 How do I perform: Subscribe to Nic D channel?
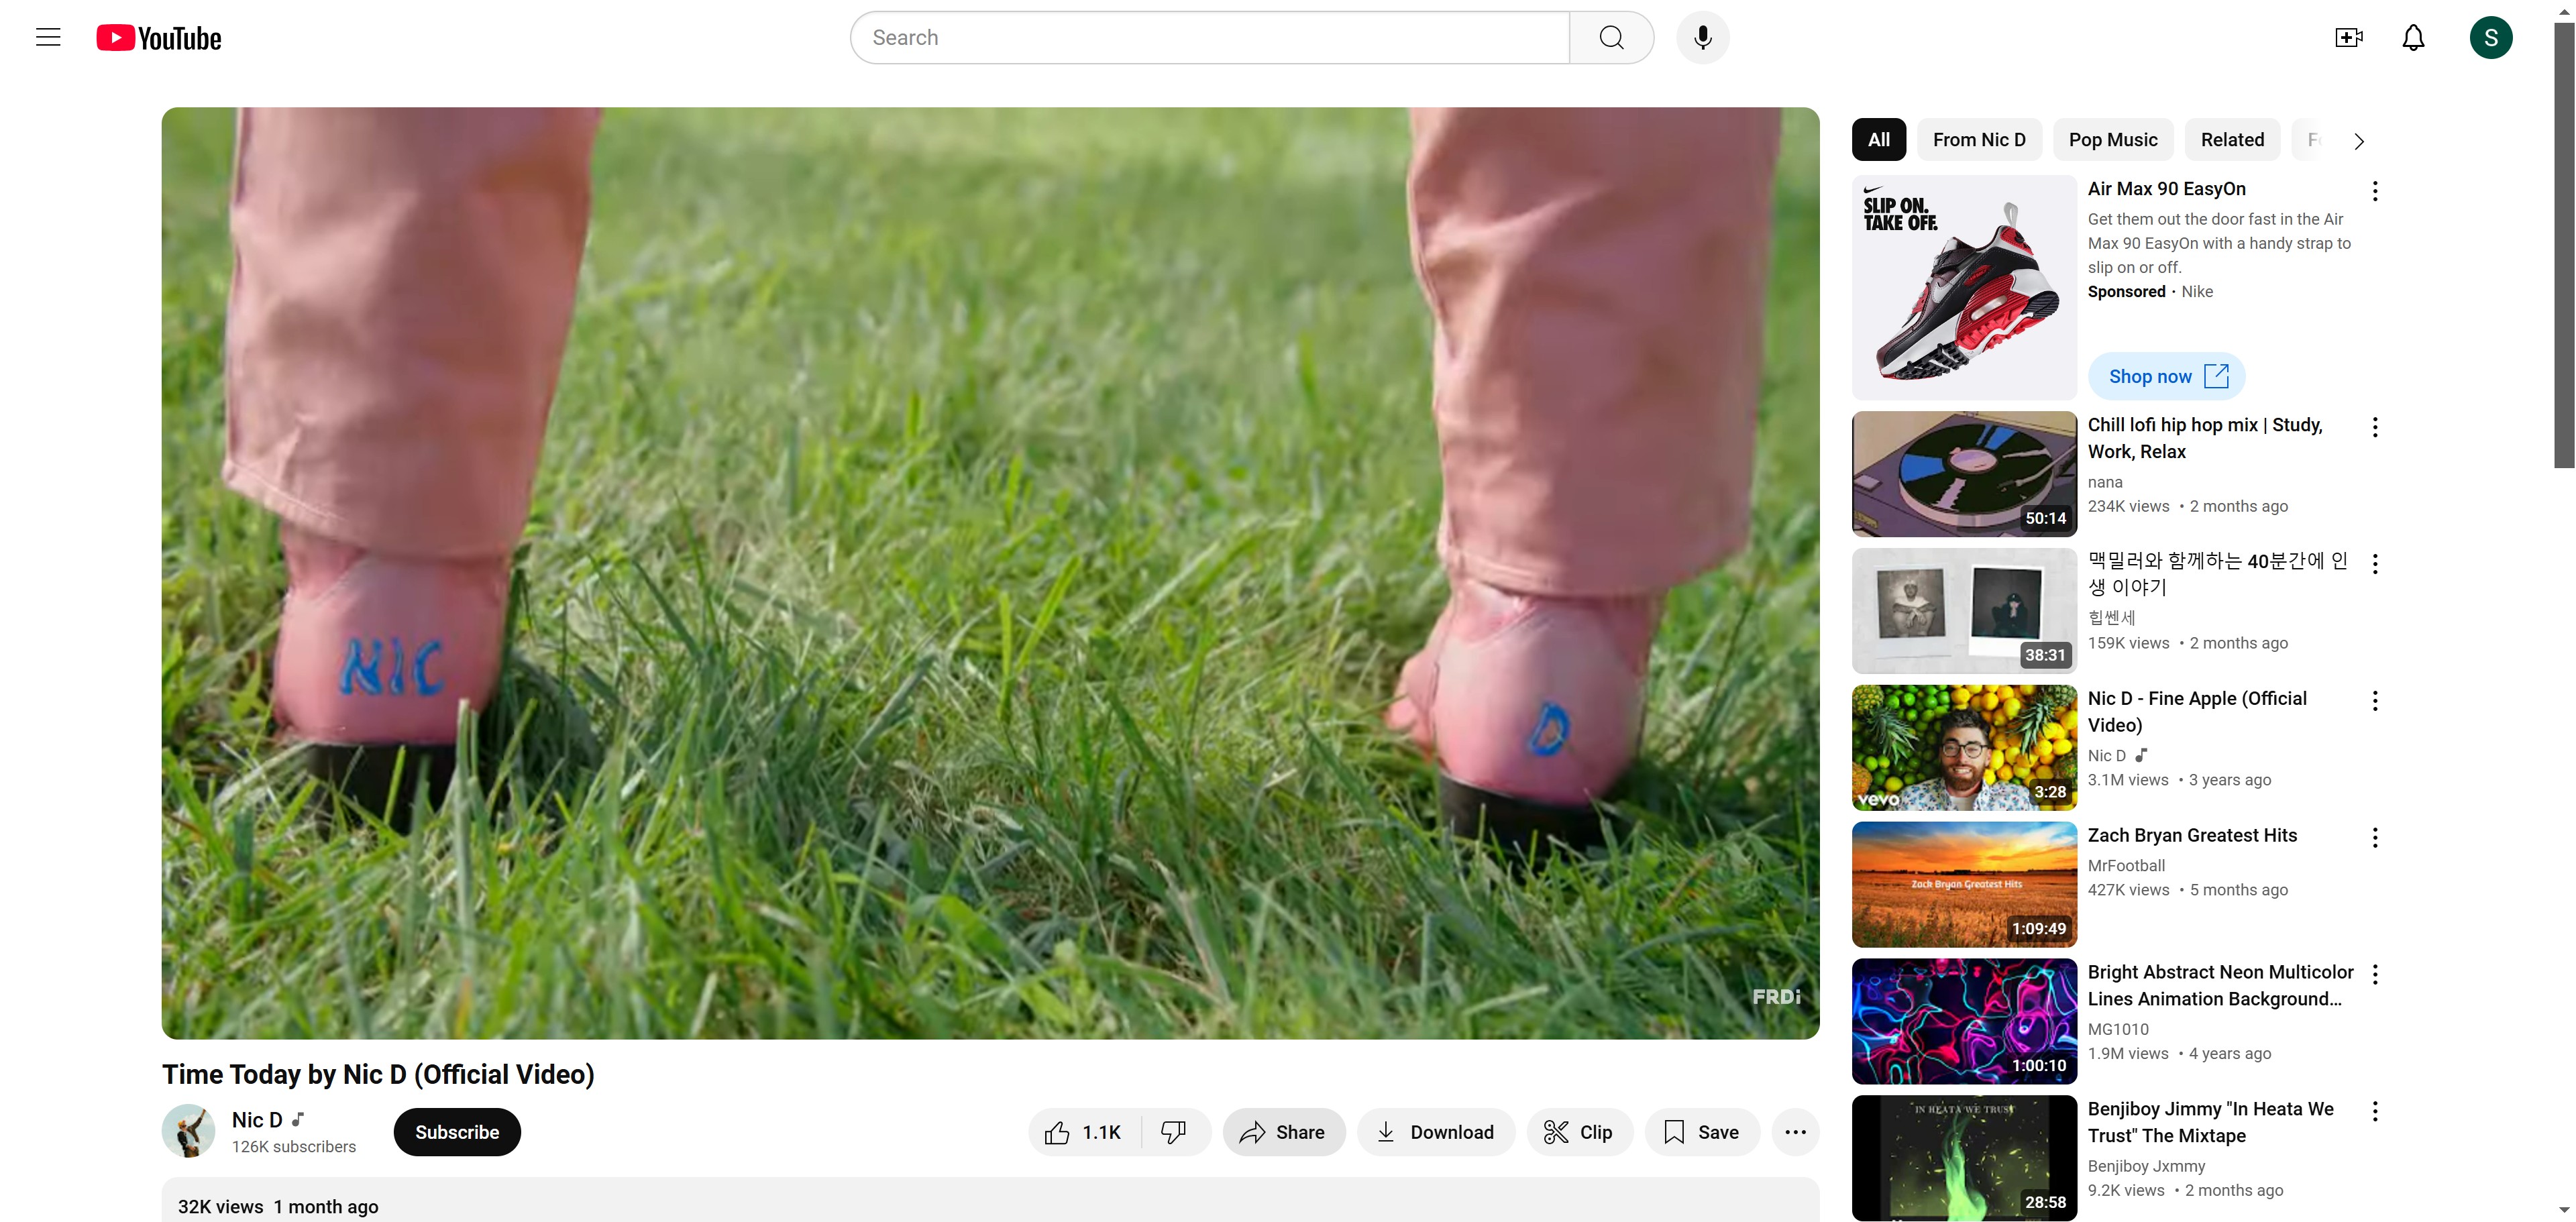(x=457, y=1132)
